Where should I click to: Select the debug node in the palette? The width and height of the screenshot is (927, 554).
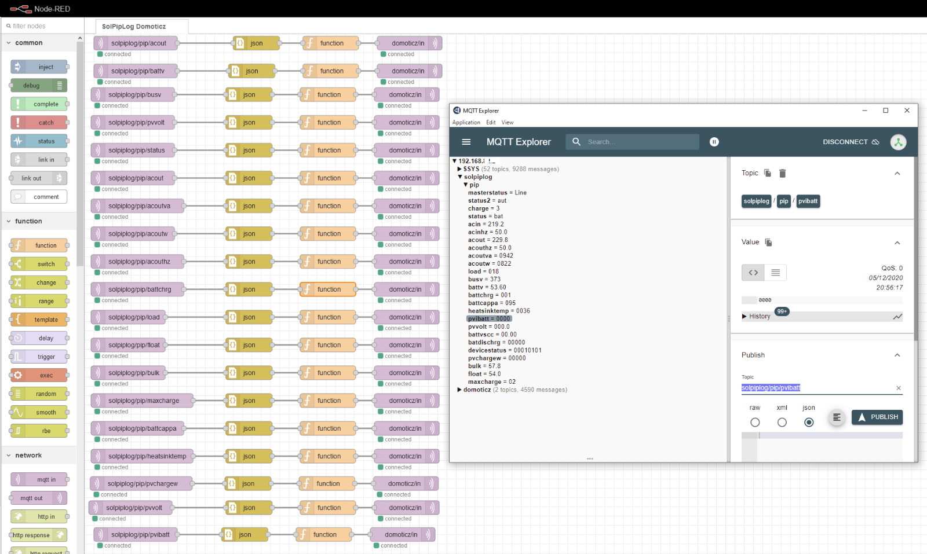39,86
